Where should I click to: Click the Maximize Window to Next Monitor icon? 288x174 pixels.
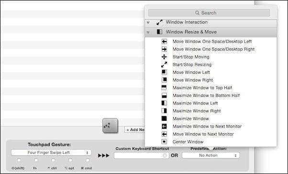point(164,127)
